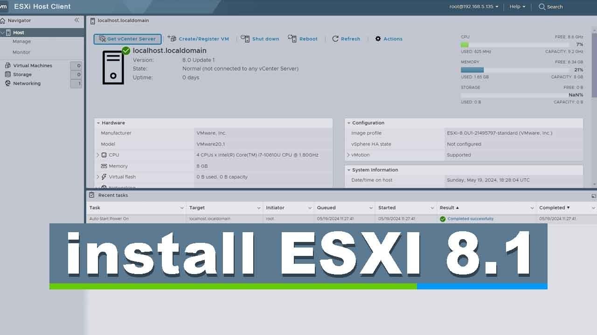The image size is (597, 335).
Task: Select the Auto Start Power On task
Action: (x=109, y=219)
